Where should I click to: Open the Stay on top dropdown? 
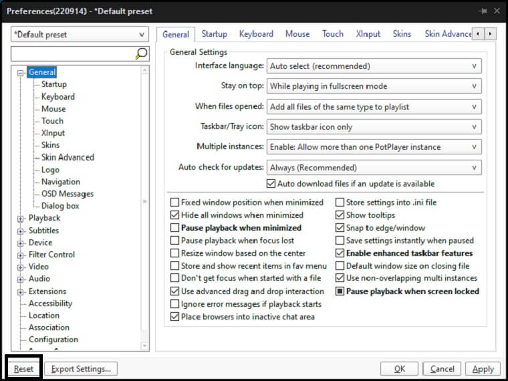pos(374,86)
